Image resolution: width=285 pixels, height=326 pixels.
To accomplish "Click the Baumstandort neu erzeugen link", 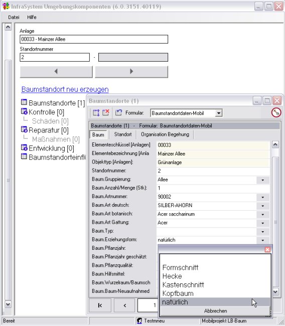I will [65, 89].
